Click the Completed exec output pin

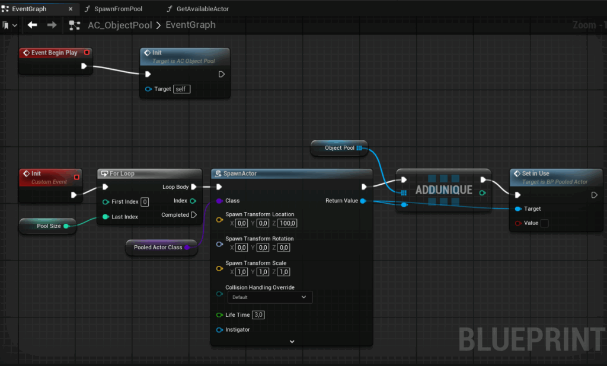click(194, 215)
